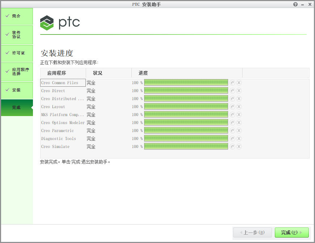Click the retry icon for Creo Direct
This screenshot has width=315, height=243.
tap(232, 91)
